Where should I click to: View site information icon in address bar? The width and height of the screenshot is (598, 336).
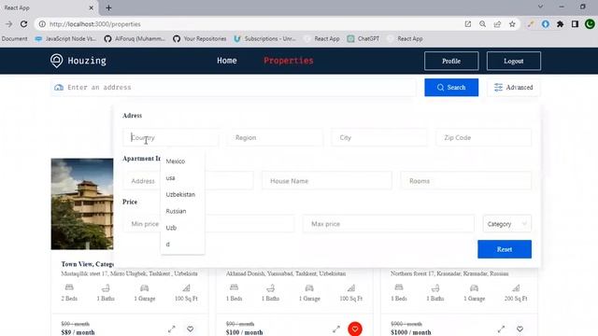point(42,24)
